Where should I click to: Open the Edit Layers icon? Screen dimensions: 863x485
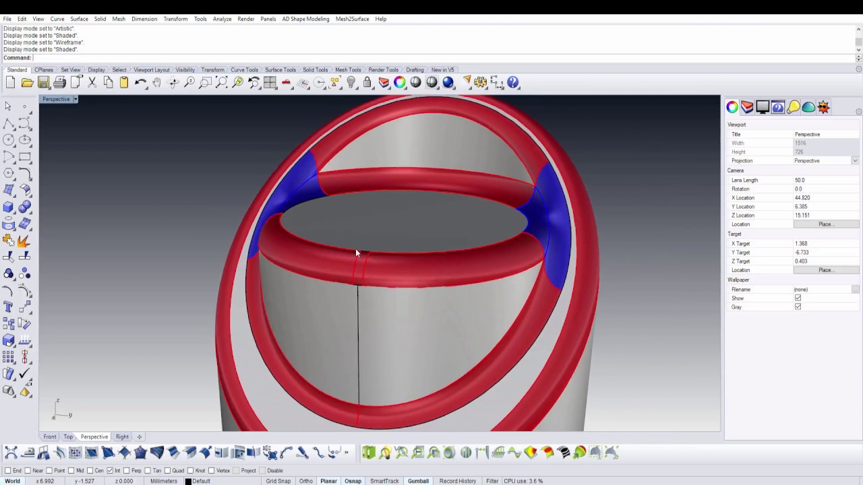[x=384, y=82]
